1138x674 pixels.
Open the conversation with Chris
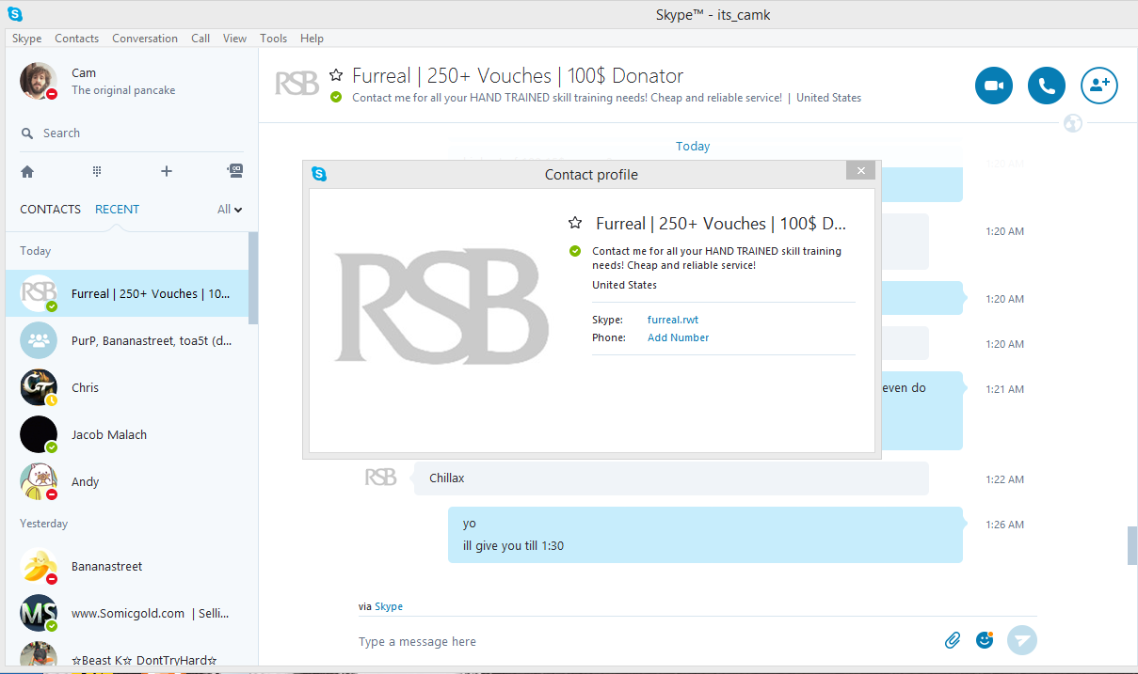coord(127,387)
